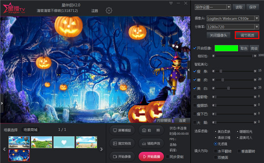Decrease 美白 value with the left arrow
Screen dimensions: 264x163
[x=213, y=88]
